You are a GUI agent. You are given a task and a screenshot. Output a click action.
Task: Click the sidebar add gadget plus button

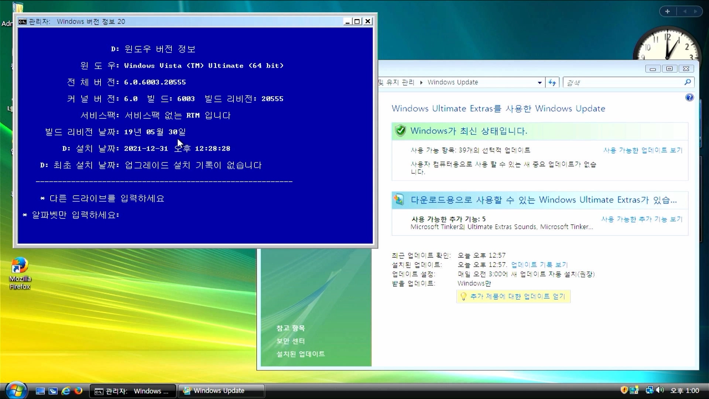[667, 11]
